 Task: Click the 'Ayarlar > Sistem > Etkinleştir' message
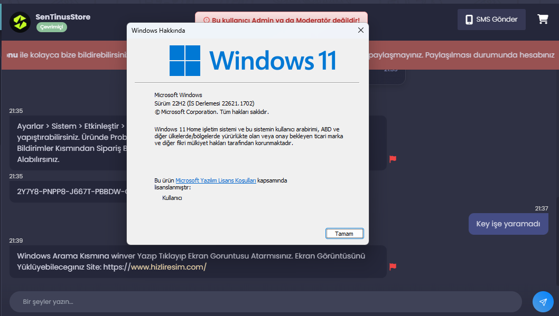tap(69, 142)
